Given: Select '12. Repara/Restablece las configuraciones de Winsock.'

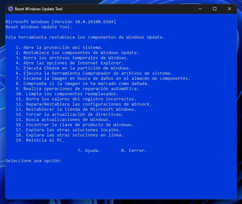Looking at the screenshot, I should pyautogui.click(x=84, y=104).
